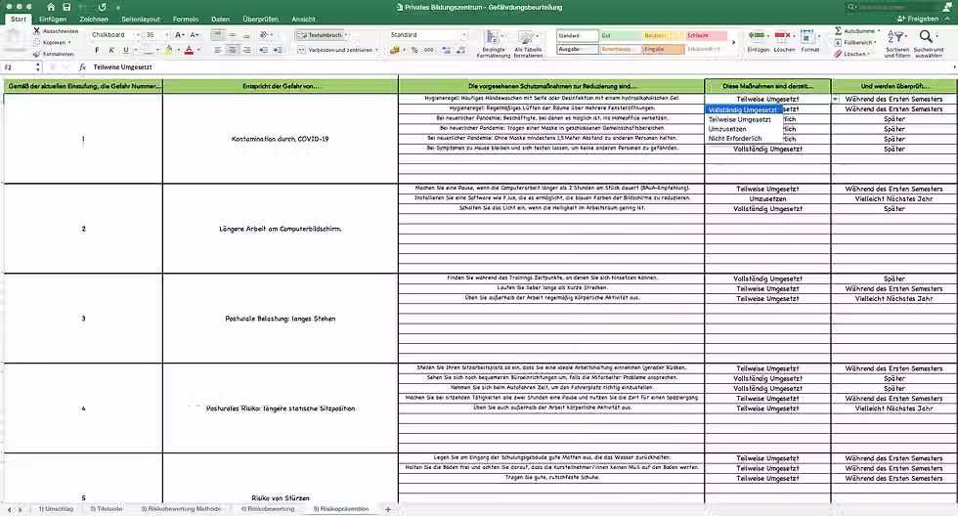Toggle bold F formatting
958x516 pixels.
[97, 50]
